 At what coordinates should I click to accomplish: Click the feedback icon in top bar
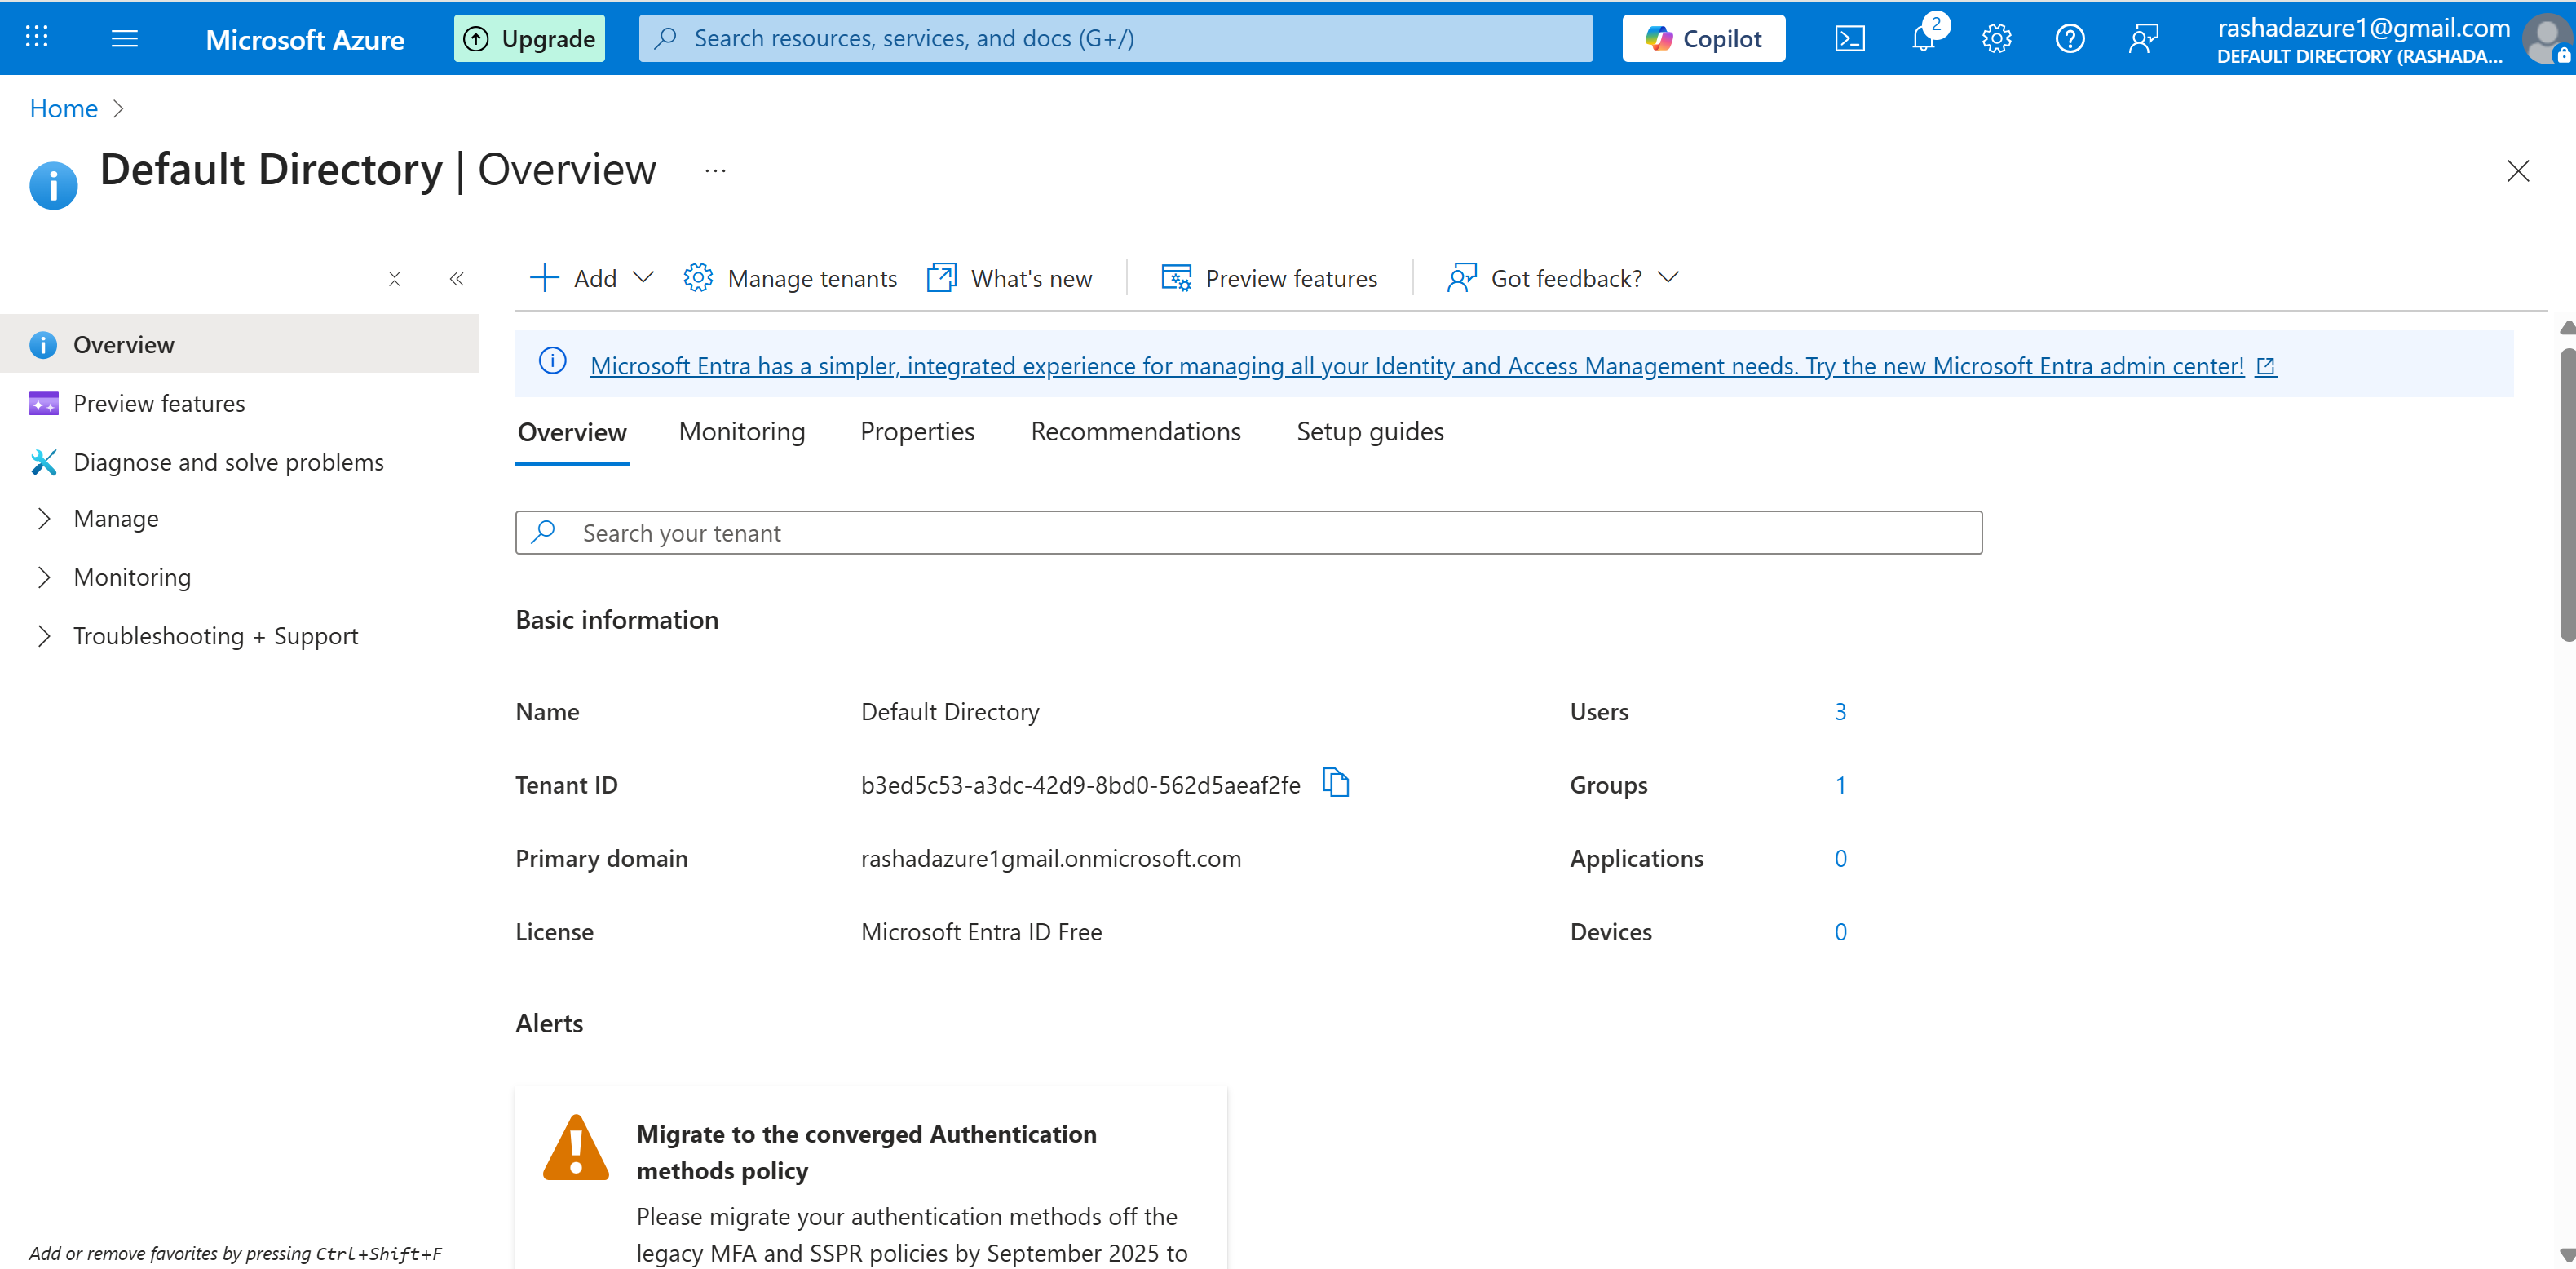pos(2143,39)
